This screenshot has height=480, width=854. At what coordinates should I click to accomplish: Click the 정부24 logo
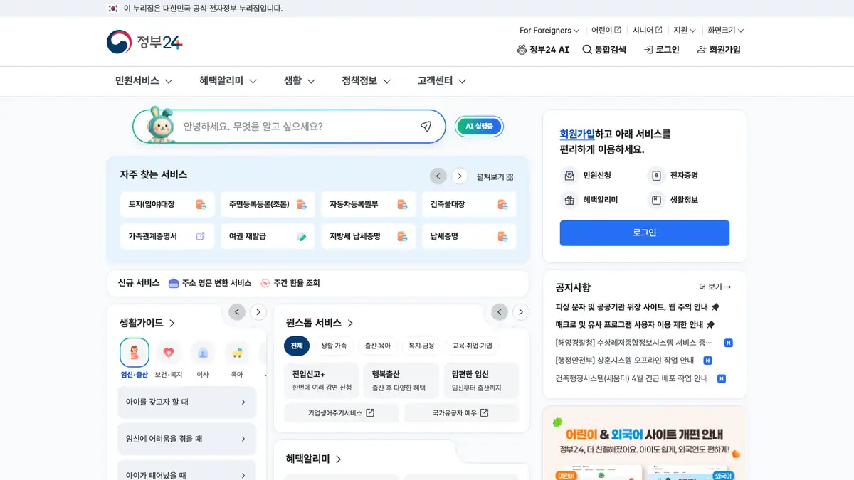click(x=144, y=42)
